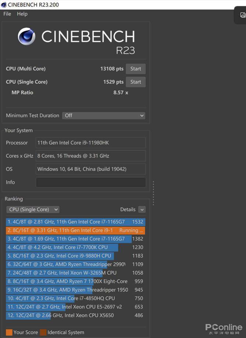Select rank 1 Core i7-1165G7 at 2.81 GHz

76,222
